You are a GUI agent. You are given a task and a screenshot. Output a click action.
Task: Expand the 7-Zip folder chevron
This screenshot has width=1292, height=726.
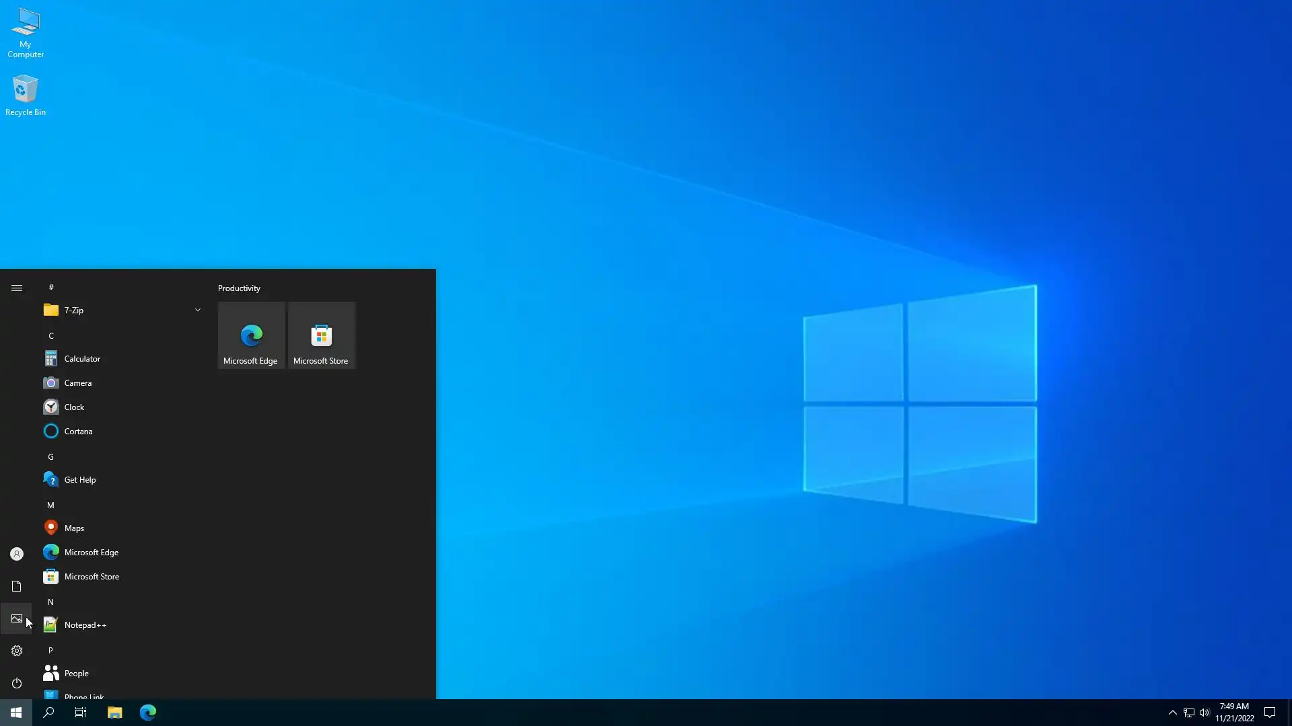197,310
